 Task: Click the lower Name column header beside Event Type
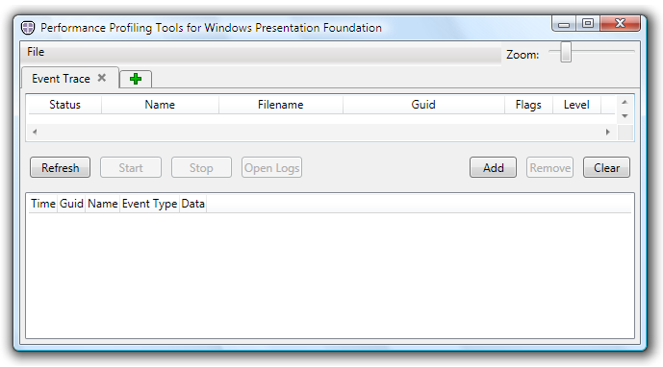pyautogui.click(x=103, y=204)
